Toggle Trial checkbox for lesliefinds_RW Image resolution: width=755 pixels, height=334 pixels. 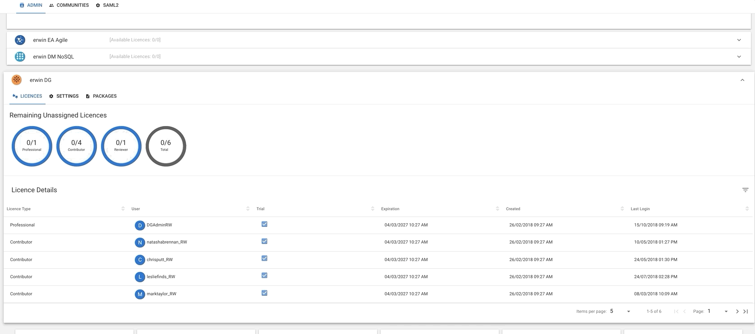264,275
